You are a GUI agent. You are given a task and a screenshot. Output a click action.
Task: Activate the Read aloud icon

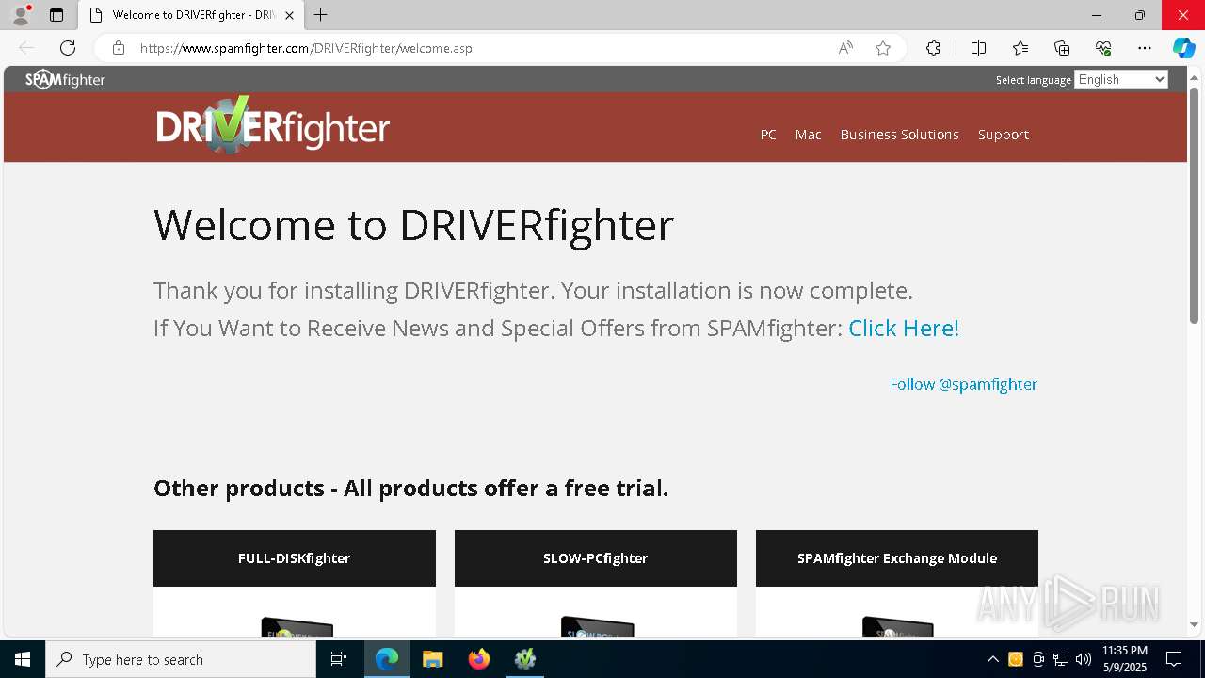click(x=845, y=48)
